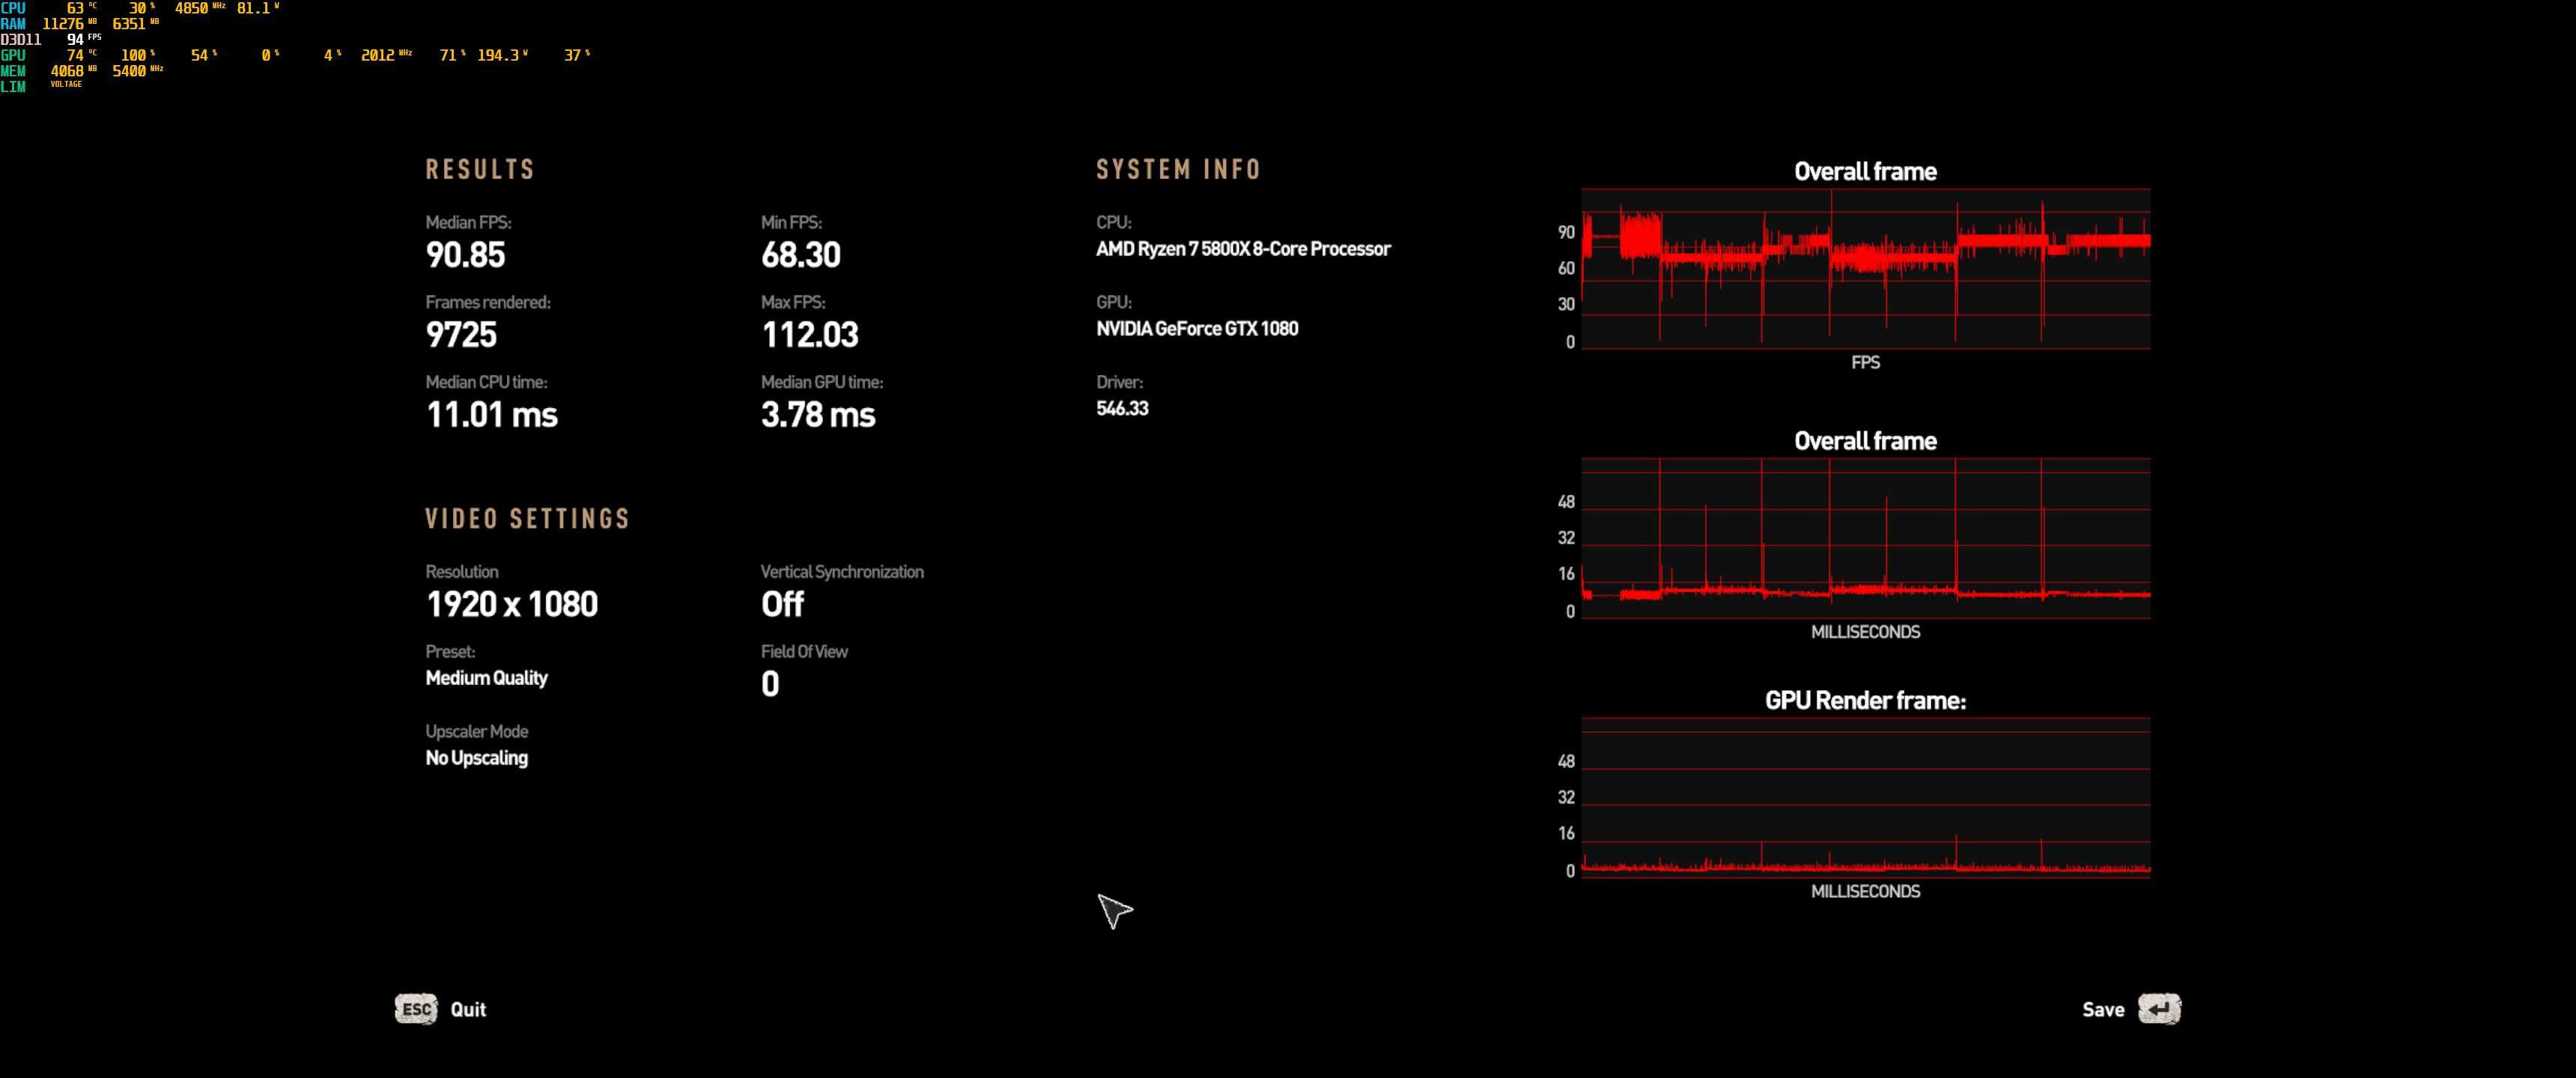2576x1078 pixels.
Task: Click the LIM VOLTAGE overlay entry
Action: (41, 87)
